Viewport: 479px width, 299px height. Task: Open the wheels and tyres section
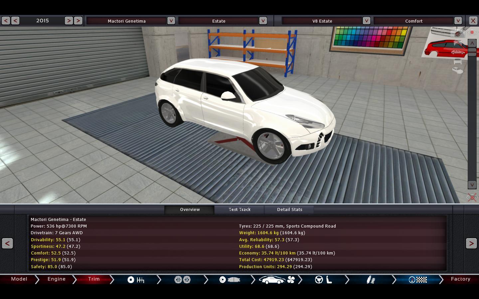click(x=182, y=280)
